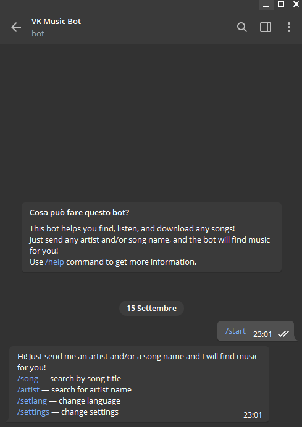
Task: Click the /settings command link
Action: [33, 412]
